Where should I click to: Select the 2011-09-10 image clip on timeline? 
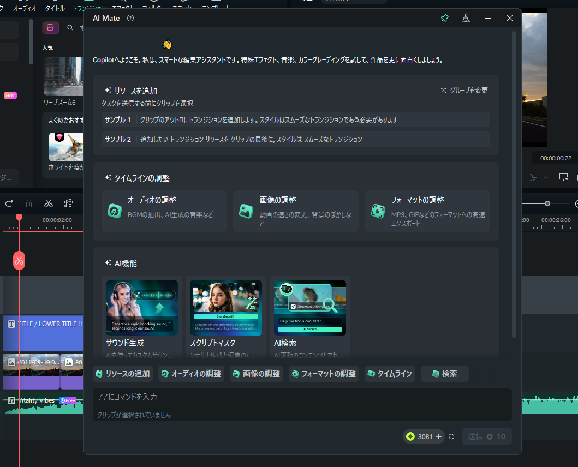[31, 371]
